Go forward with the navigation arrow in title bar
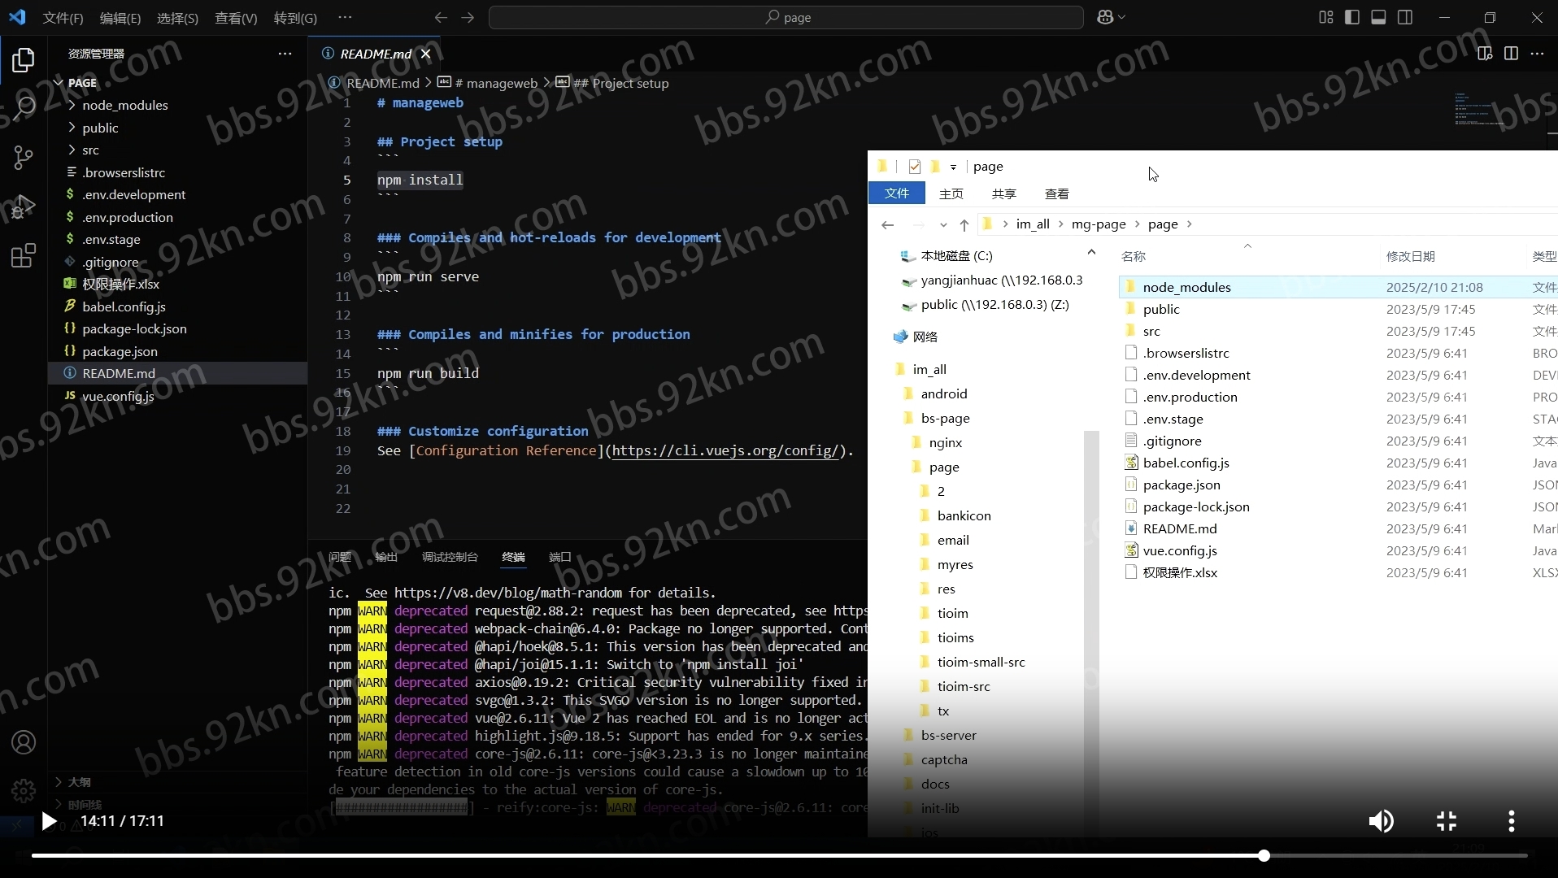This screenshot has width=1558, height=878. click(x=468, y=17)
